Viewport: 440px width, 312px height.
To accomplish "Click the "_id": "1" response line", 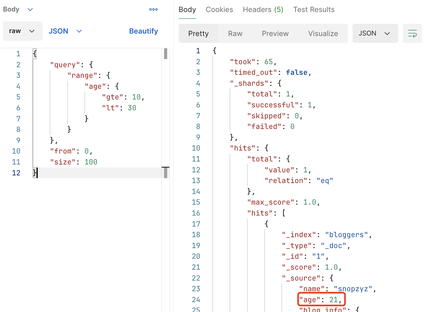I will pyautogui.click(x=305, y=256).
